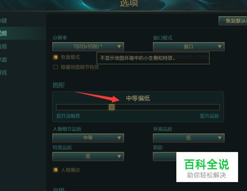
Task: Switch to the 音频 sidebar tab
Action: [x=4, y=46]
